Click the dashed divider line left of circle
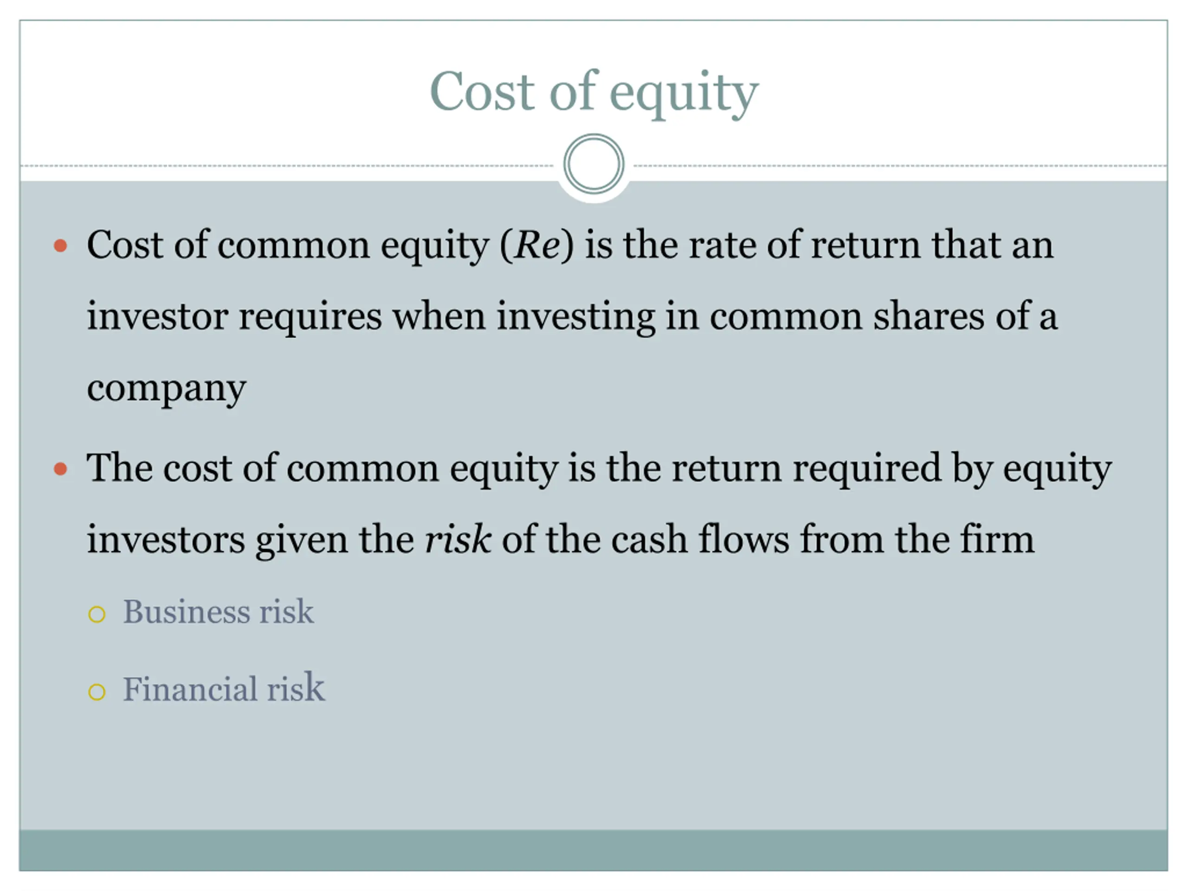The image size is (1188, 891). click(x=287, y=166)
